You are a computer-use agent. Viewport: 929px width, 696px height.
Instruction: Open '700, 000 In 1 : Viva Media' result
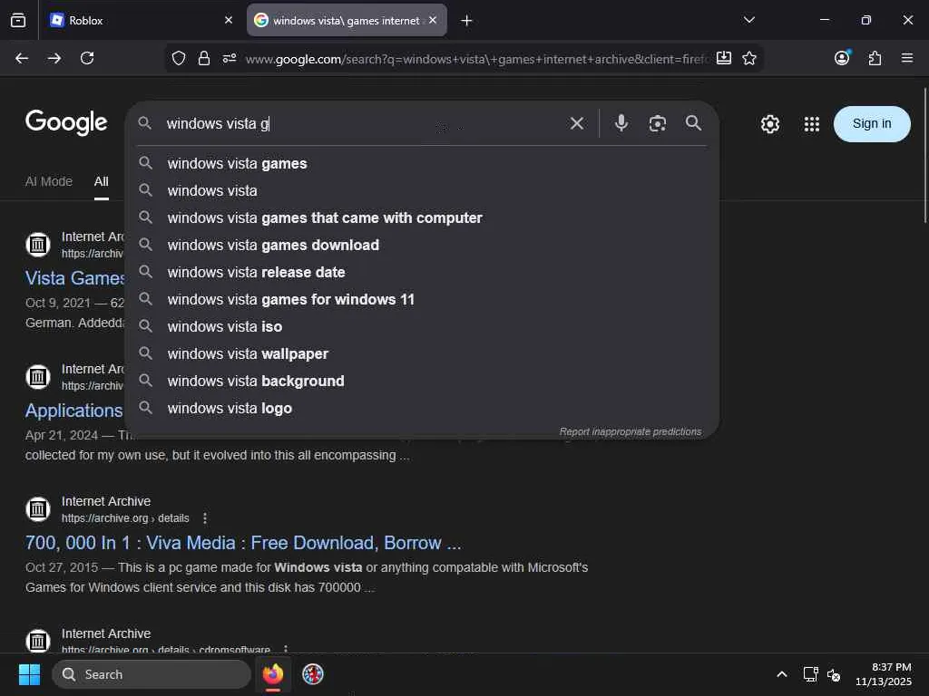(243, 543)
